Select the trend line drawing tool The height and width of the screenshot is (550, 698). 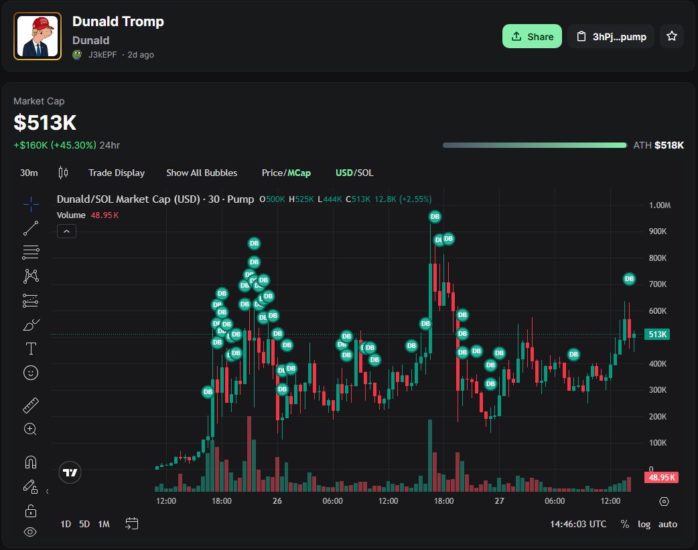point(31,228)
